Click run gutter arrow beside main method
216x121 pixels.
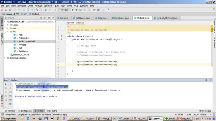coord(61,39)
